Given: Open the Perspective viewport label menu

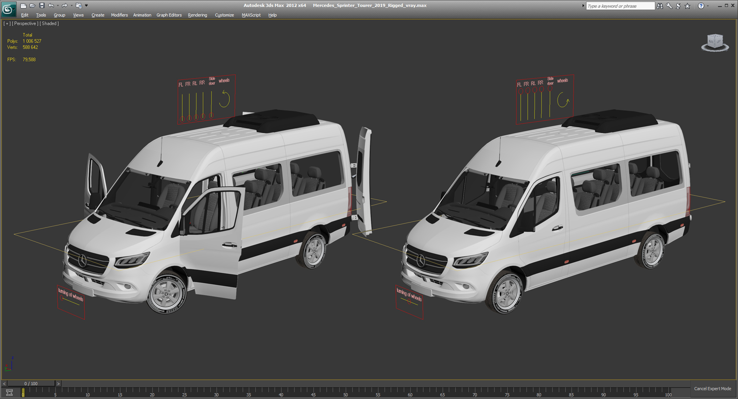Looking at the screenshot, I should (25, 23).
